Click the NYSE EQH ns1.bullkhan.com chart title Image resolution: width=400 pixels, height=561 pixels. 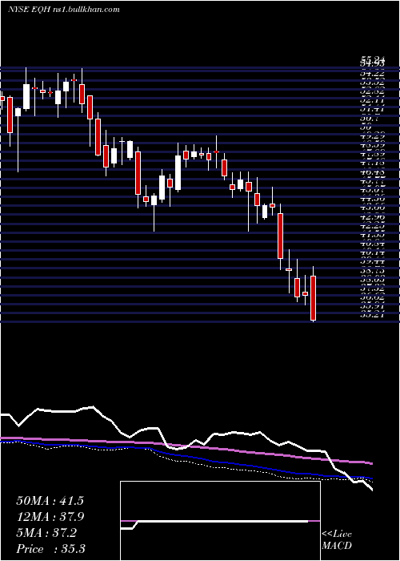(63, 10)
